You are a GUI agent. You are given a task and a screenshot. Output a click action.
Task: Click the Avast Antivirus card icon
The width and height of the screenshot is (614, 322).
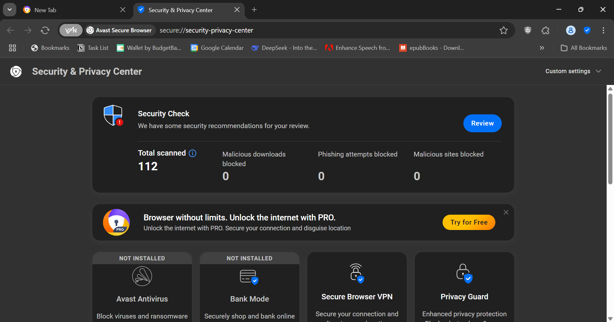point(142,276)
